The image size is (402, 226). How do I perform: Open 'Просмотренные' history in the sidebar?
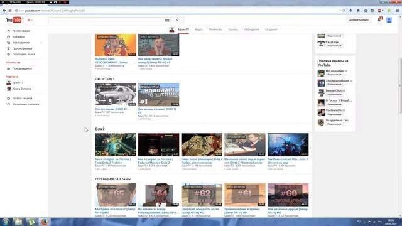[x=22, y=48]
